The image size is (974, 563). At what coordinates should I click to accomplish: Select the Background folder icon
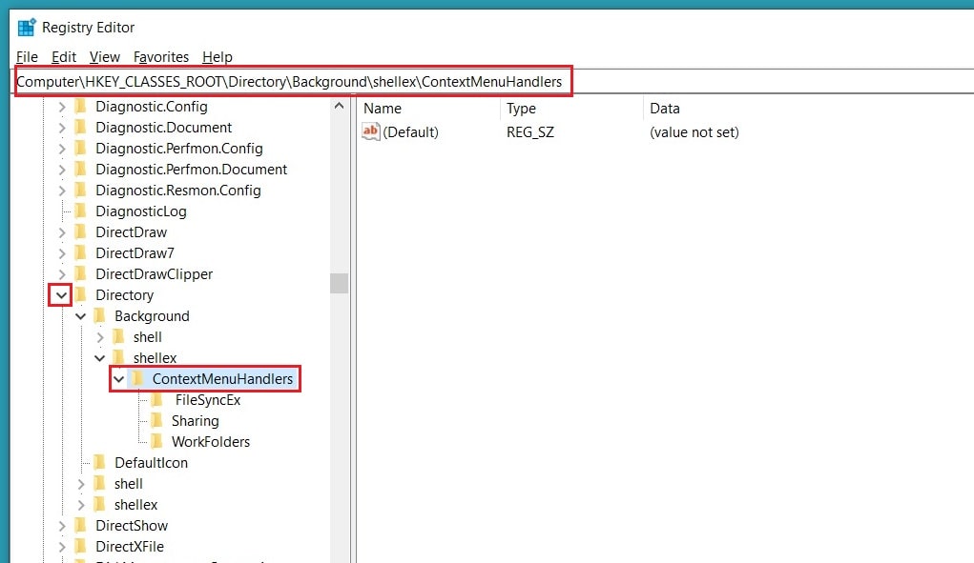tap(100, 316)
